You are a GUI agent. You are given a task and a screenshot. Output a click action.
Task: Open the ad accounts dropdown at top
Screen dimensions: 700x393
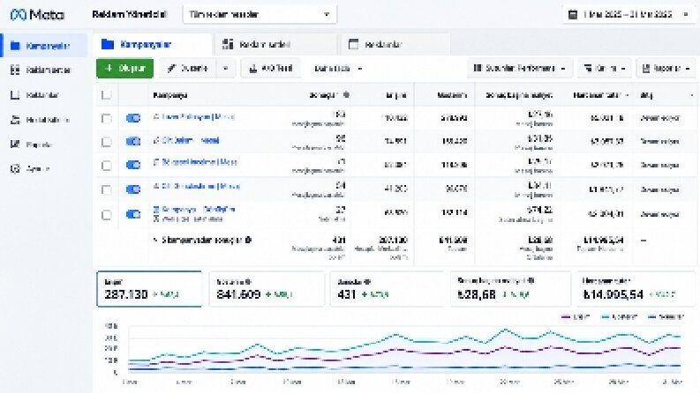click(x=260, y=15)
